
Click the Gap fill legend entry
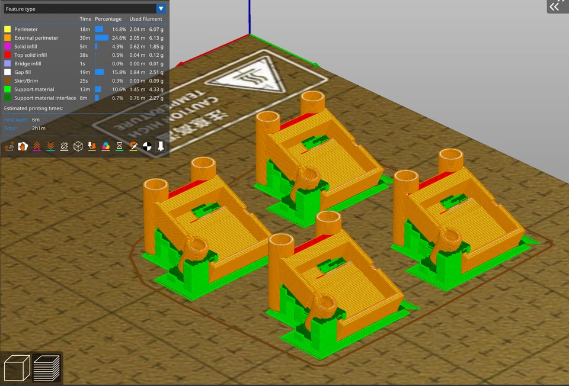click(x=24, y=72)
